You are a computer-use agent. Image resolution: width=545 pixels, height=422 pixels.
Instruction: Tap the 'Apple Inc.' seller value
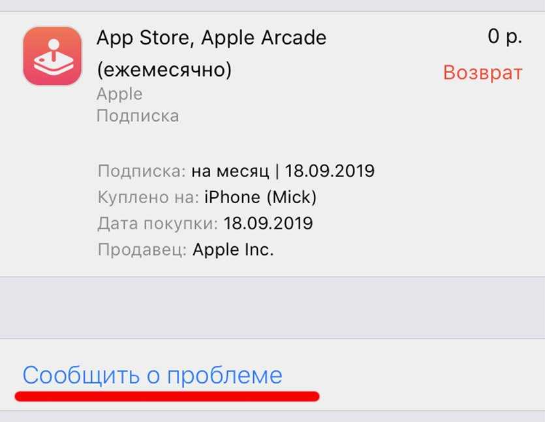pyautogui.click(x=233, y=250)
